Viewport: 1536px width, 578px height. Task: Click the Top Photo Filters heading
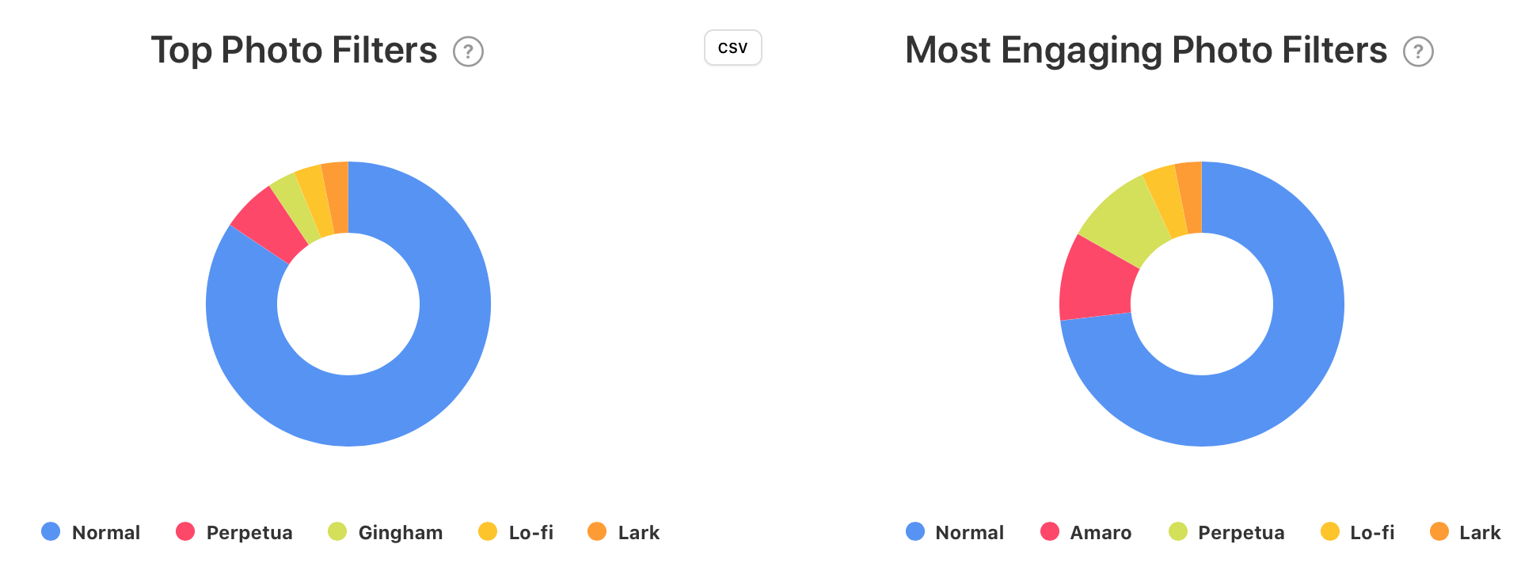click(x=294, y=51)
